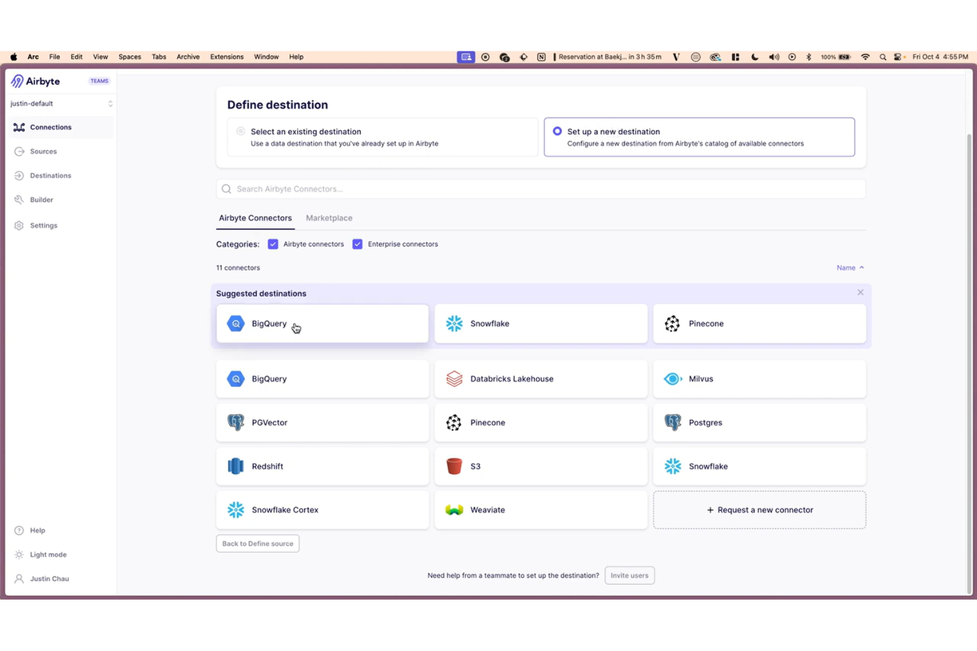
Task: Dismiss the Suggested destinations panel
Action: (860, 292)
